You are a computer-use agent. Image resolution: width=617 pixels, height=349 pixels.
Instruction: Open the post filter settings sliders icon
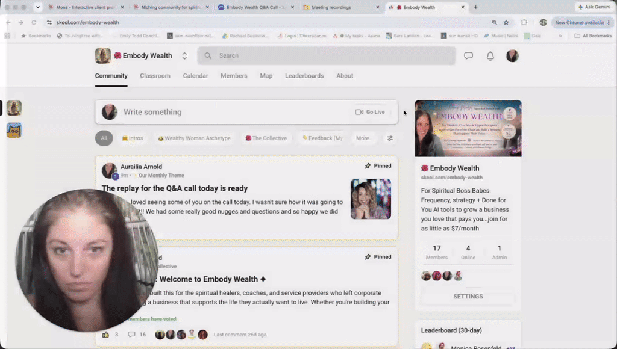point(390,138)
